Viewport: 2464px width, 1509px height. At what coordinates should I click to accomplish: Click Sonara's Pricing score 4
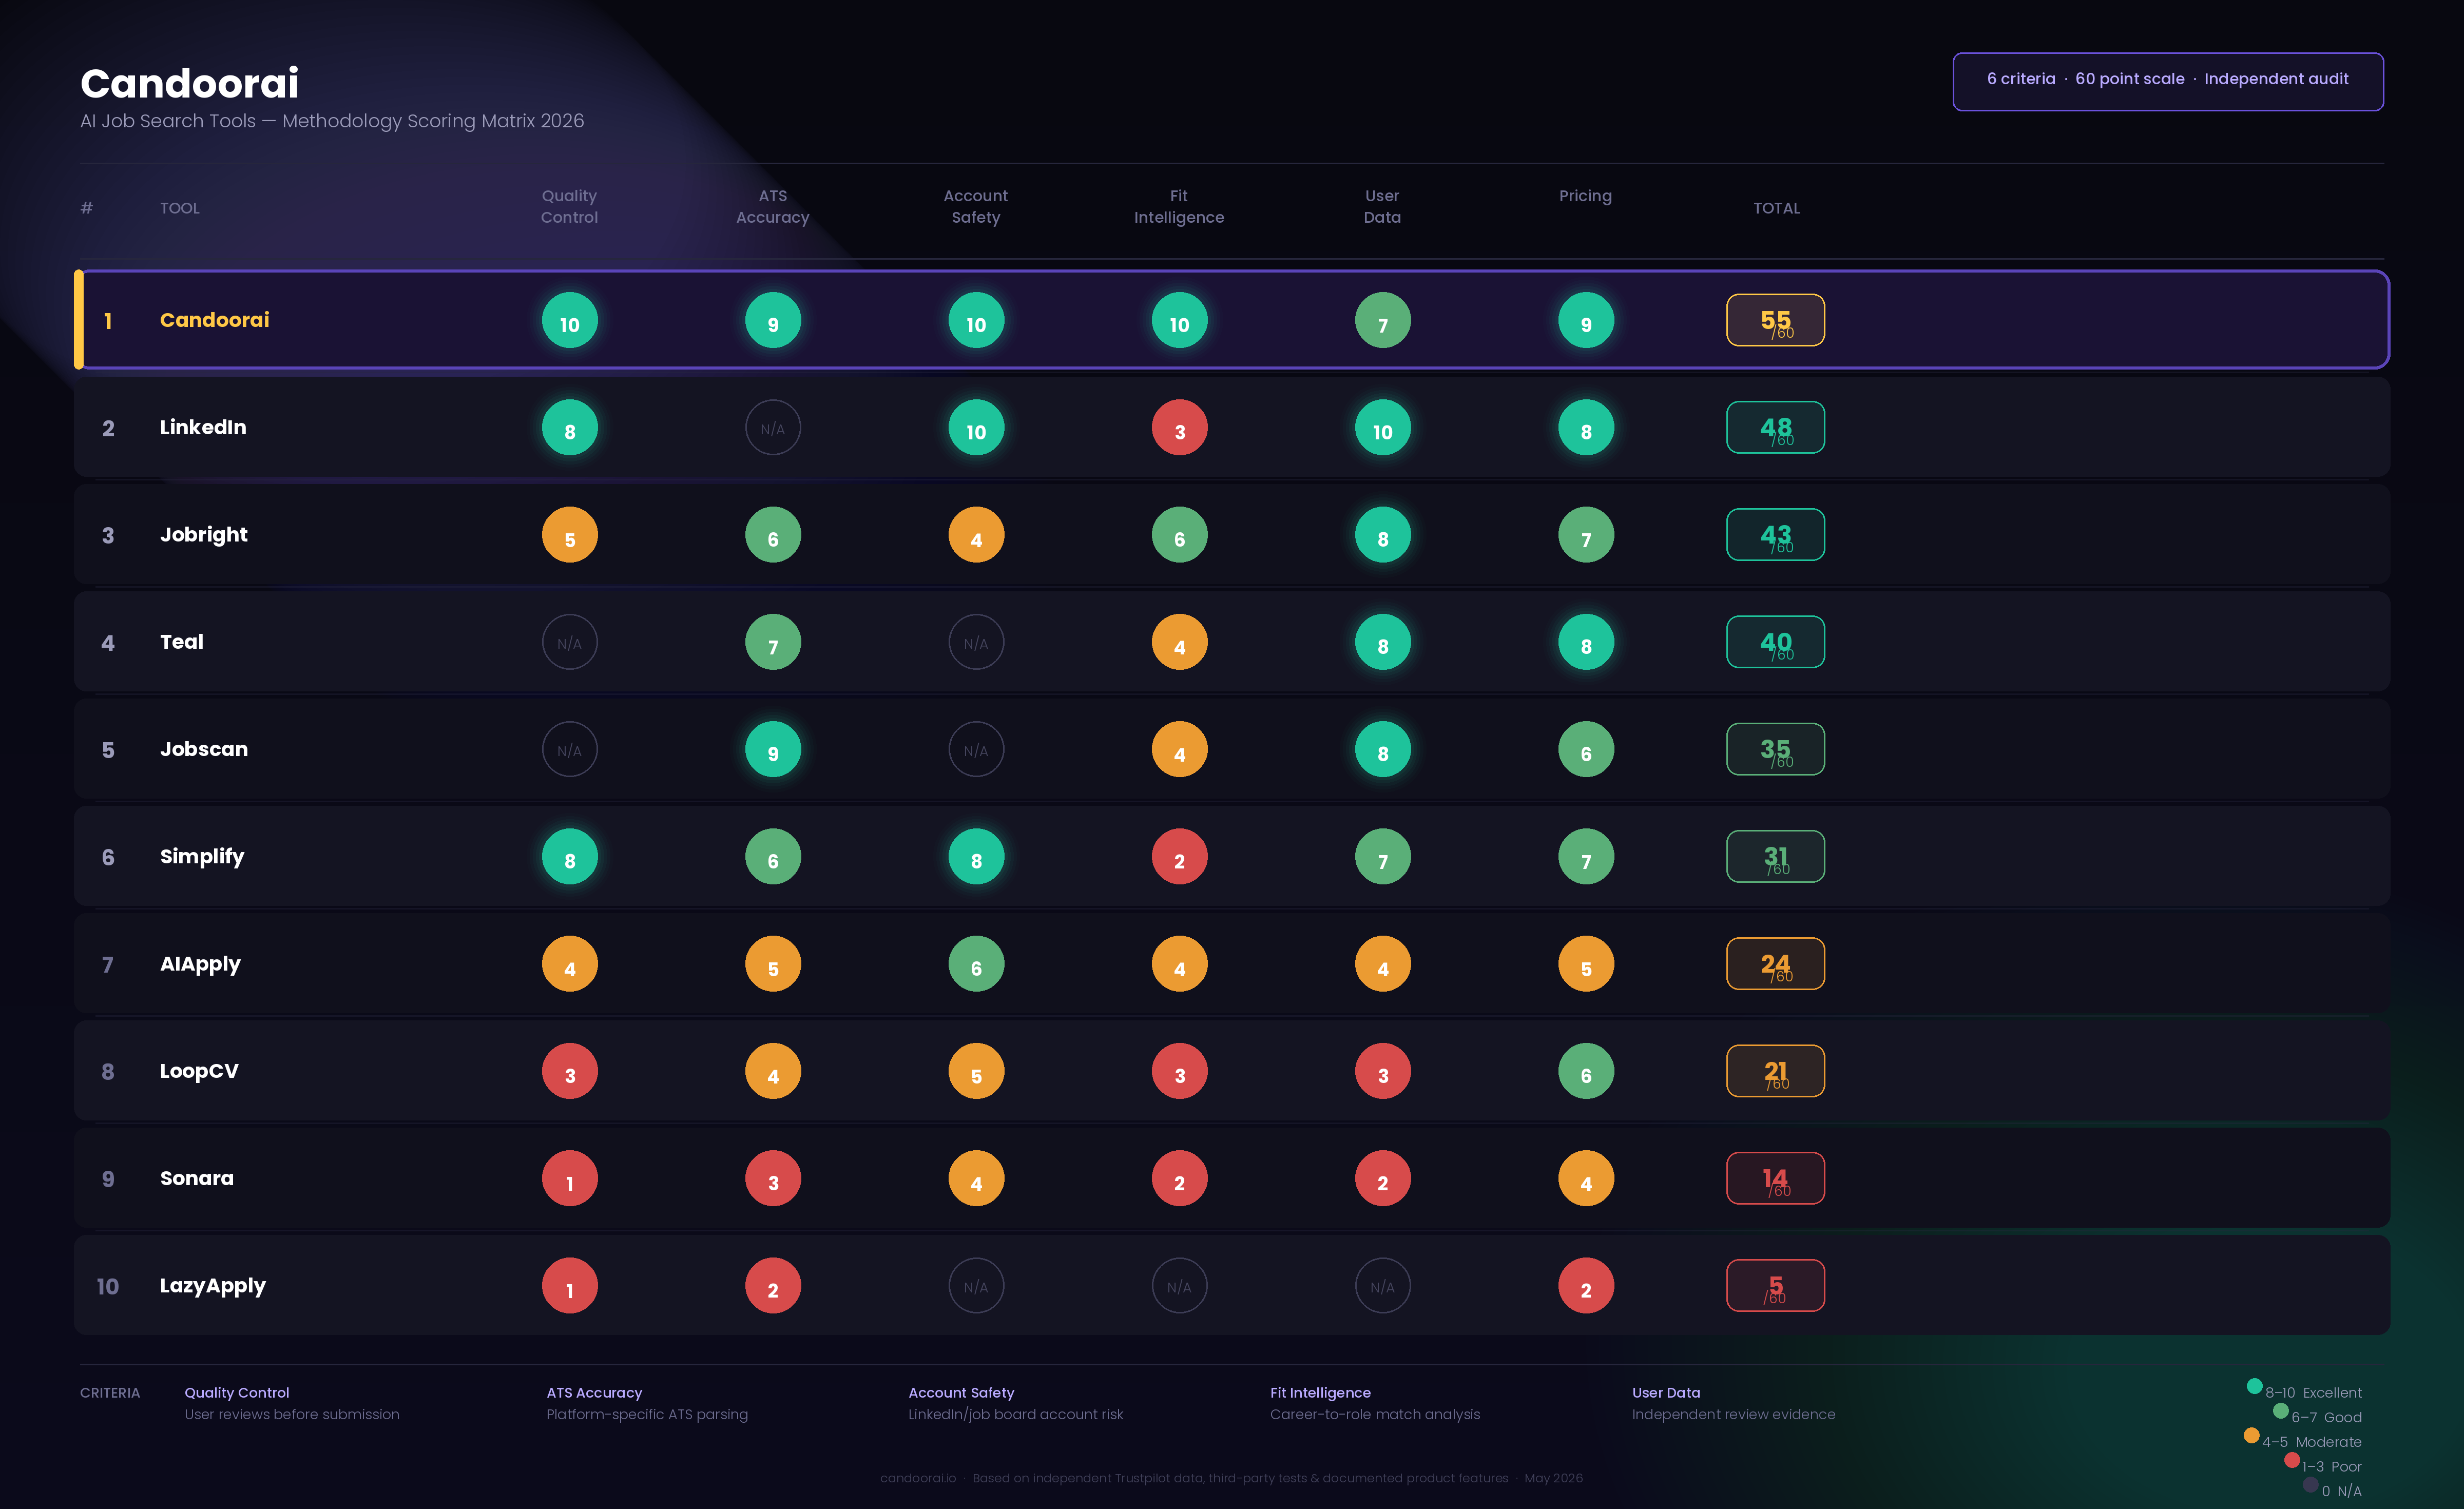pos(1586,1179)
